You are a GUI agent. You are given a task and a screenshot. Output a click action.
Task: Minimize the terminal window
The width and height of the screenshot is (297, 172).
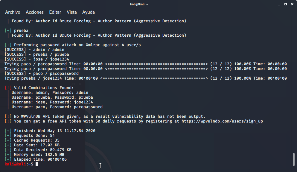[x=279, y=4]
